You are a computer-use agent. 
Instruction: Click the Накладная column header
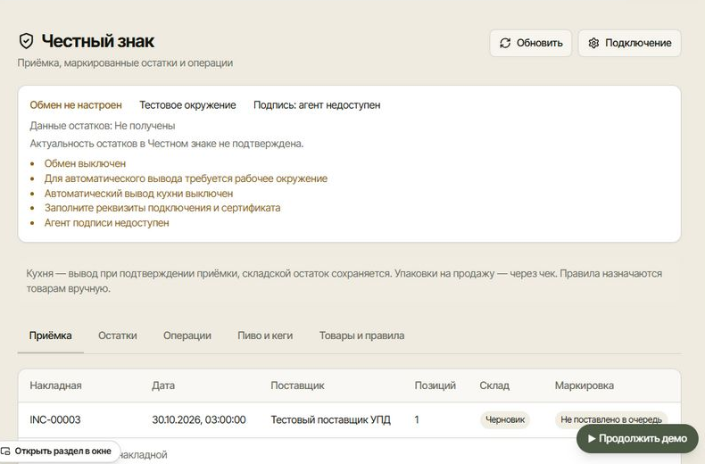click(x=55, y=385)
